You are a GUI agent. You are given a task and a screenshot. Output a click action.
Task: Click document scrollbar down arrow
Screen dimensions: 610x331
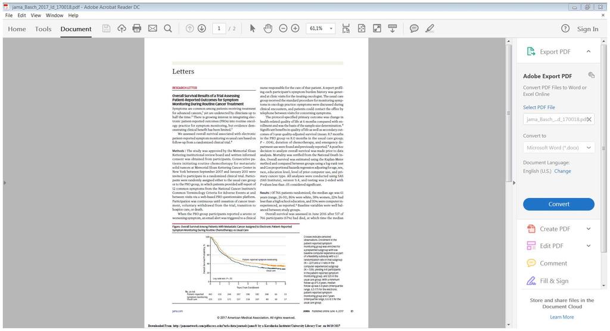pyautogui.click(x=508, y=325)
